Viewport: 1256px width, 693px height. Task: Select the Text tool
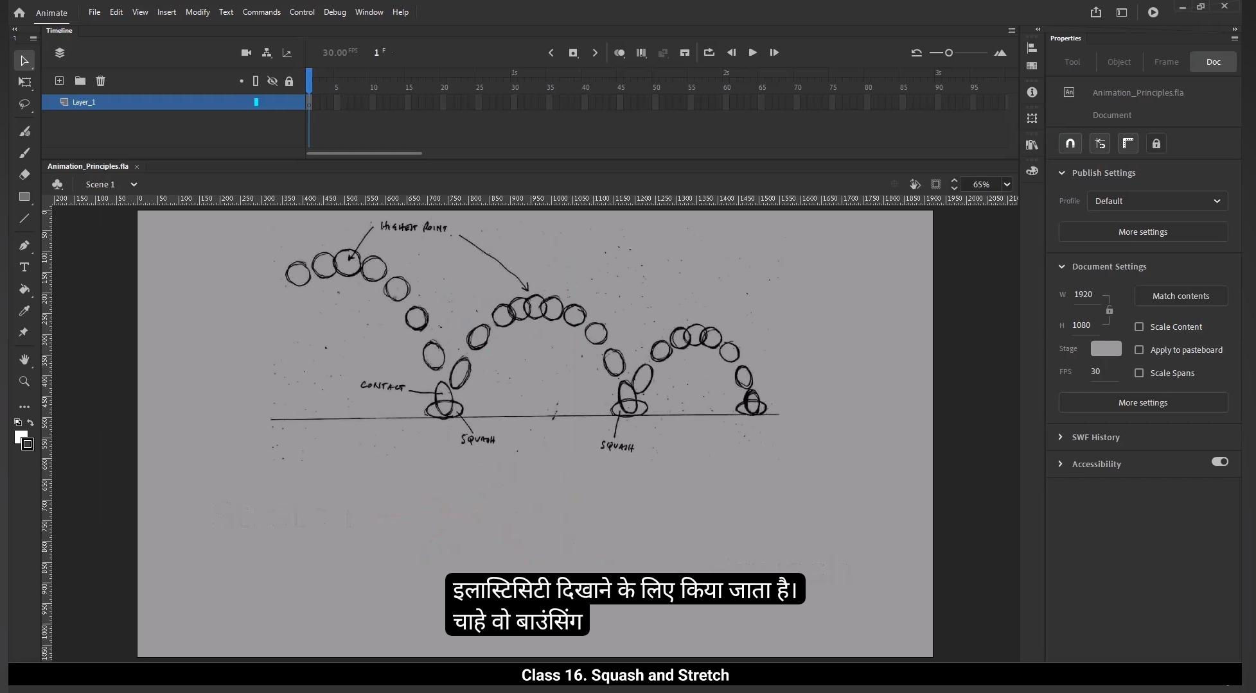(24, 267)
